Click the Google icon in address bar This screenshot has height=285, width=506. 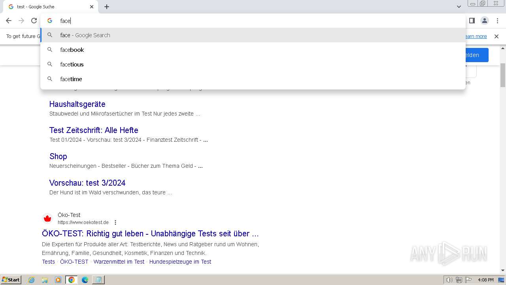pyautogui.click(x=50, y=21)
